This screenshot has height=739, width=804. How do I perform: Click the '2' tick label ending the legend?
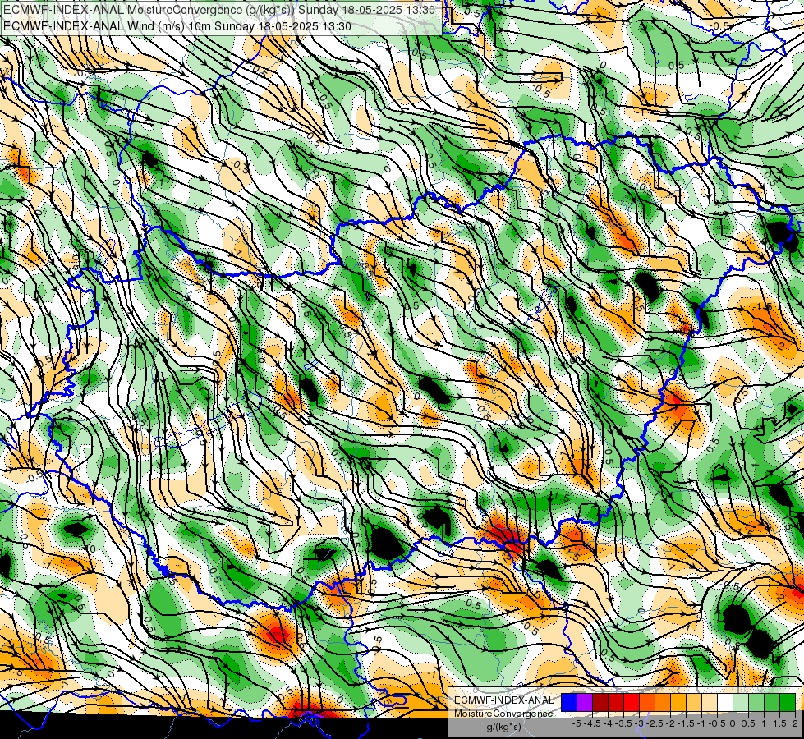795,723
